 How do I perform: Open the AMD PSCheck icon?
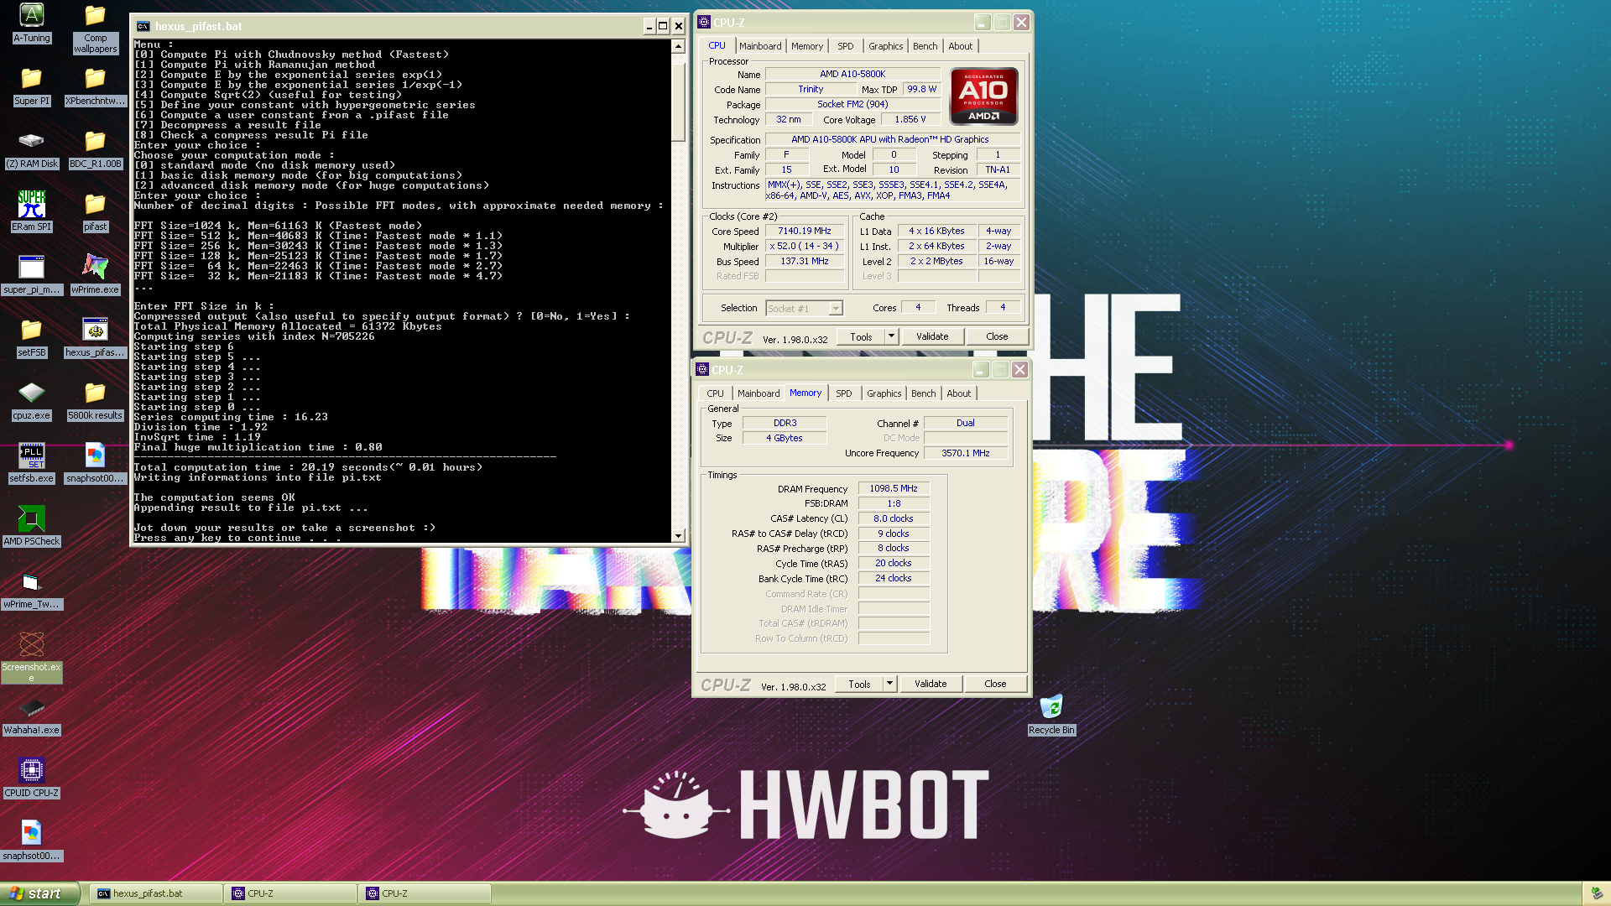32,527
